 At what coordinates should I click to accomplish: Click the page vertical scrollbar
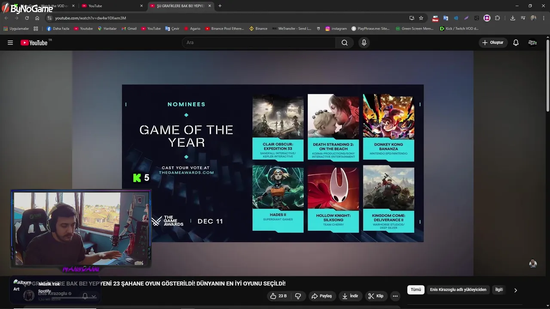click(548, 75)
